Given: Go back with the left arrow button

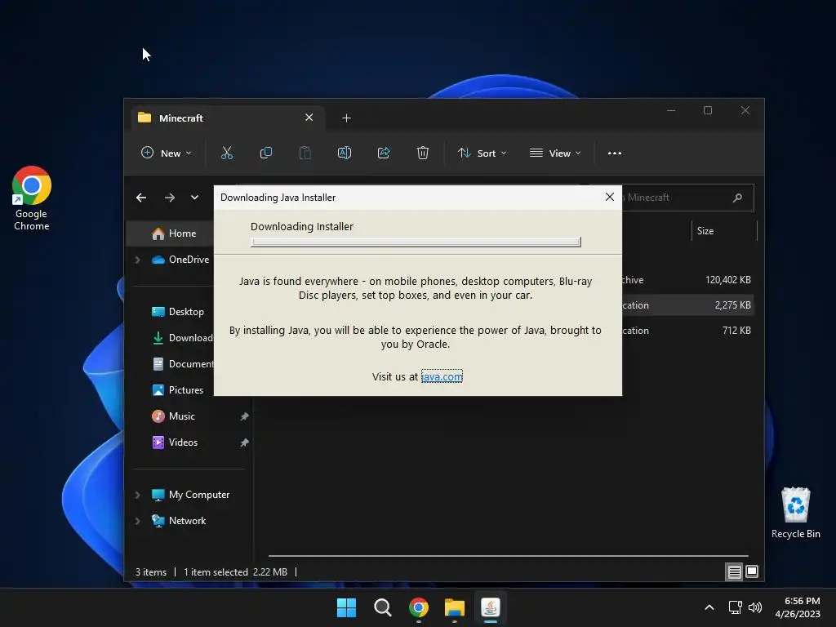Looking at the screenshot, I should (141, 198).
